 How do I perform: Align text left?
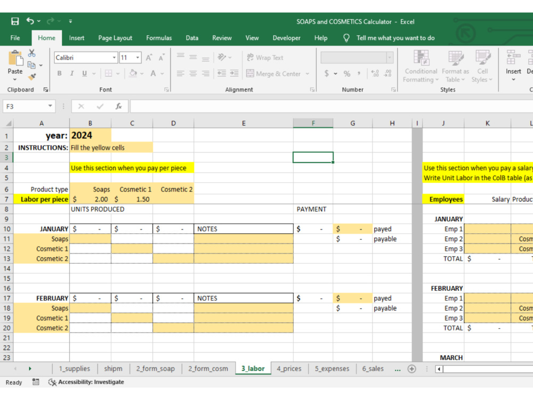tap(181, 74)
